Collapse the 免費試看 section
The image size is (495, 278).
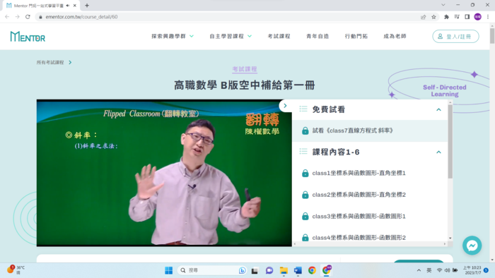(438, 109)
